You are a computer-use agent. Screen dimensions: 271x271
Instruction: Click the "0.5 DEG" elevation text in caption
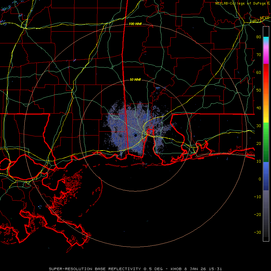tap(153, 269)
